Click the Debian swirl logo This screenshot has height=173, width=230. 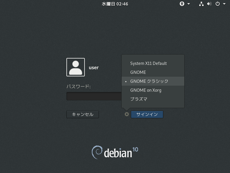(x=97, y=152)
